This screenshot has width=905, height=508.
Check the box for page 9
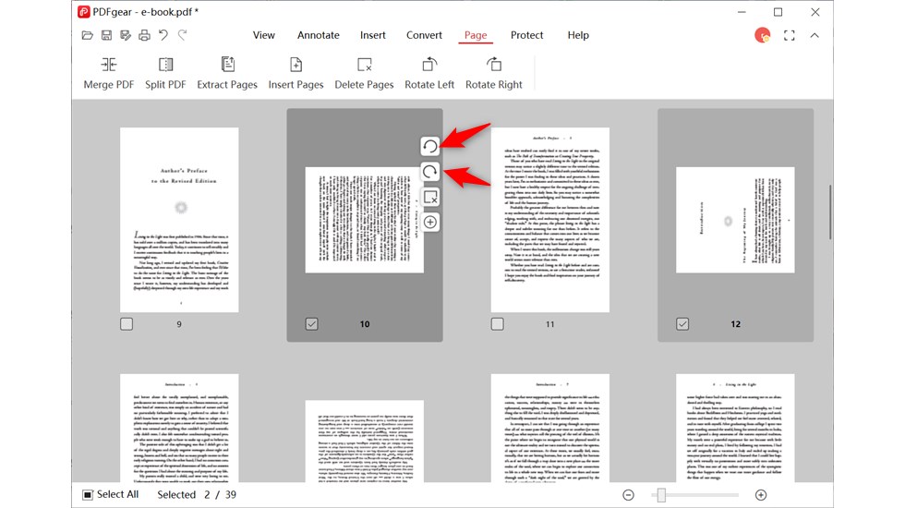tap(127, 324)
